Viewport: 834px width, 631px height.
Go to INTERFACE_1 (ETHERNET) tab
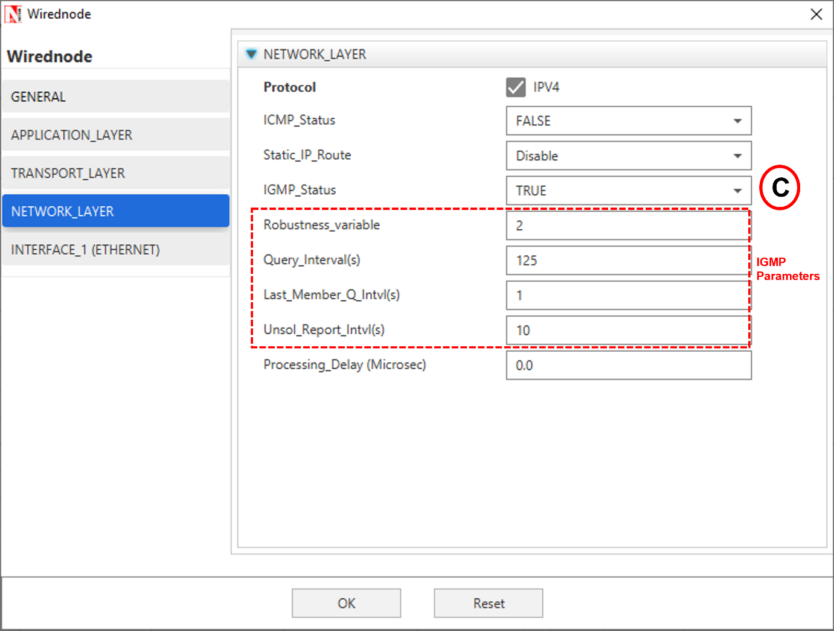(115, 250)
